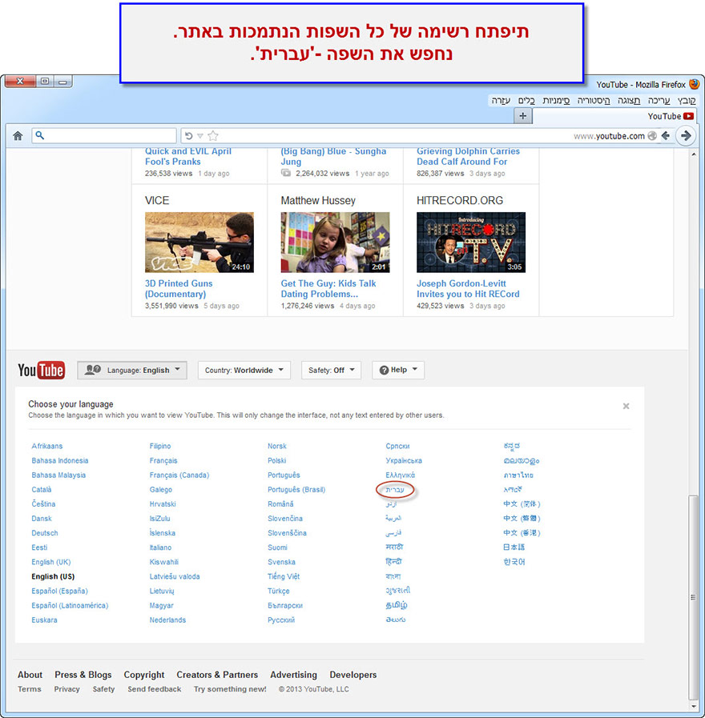Click the YouTube logo in the footer
This screenshot has width=705, height=718.
pyautogui.click(x=41, y=370)
